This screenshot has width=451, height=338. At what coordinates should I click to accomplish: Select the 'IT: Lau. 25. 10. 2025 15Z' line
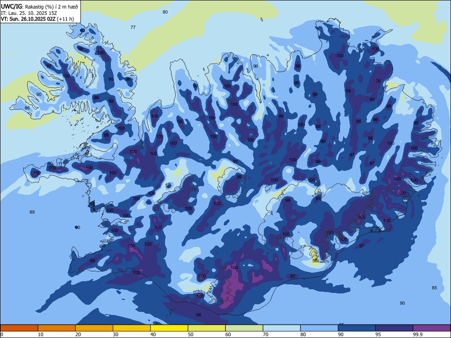[29, 13]
